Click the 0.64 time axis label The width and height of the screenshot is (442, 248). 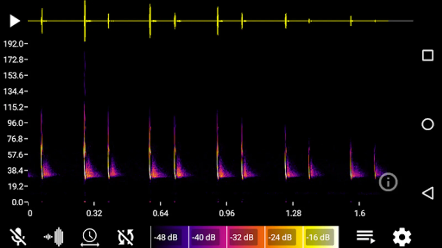point(161,213)
